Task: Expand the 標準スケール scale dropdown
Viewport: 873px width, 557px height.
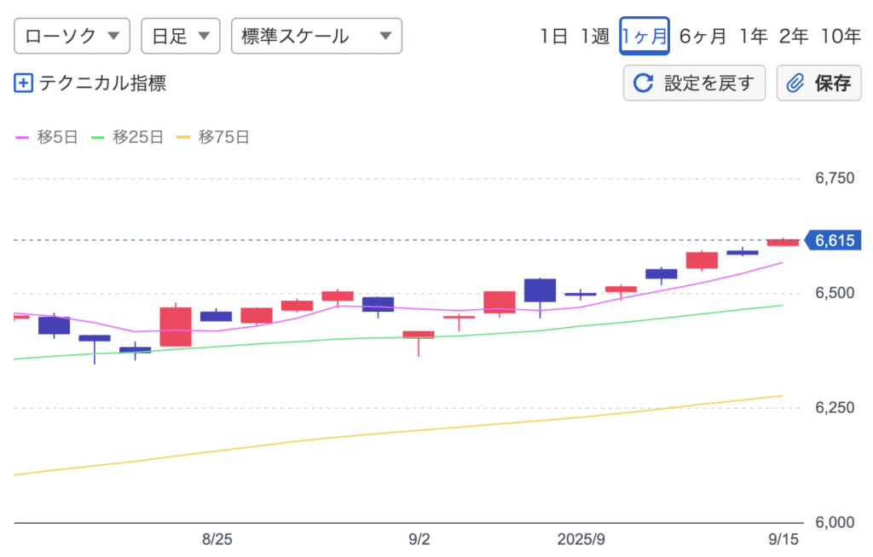Action: tap(316, 36)
